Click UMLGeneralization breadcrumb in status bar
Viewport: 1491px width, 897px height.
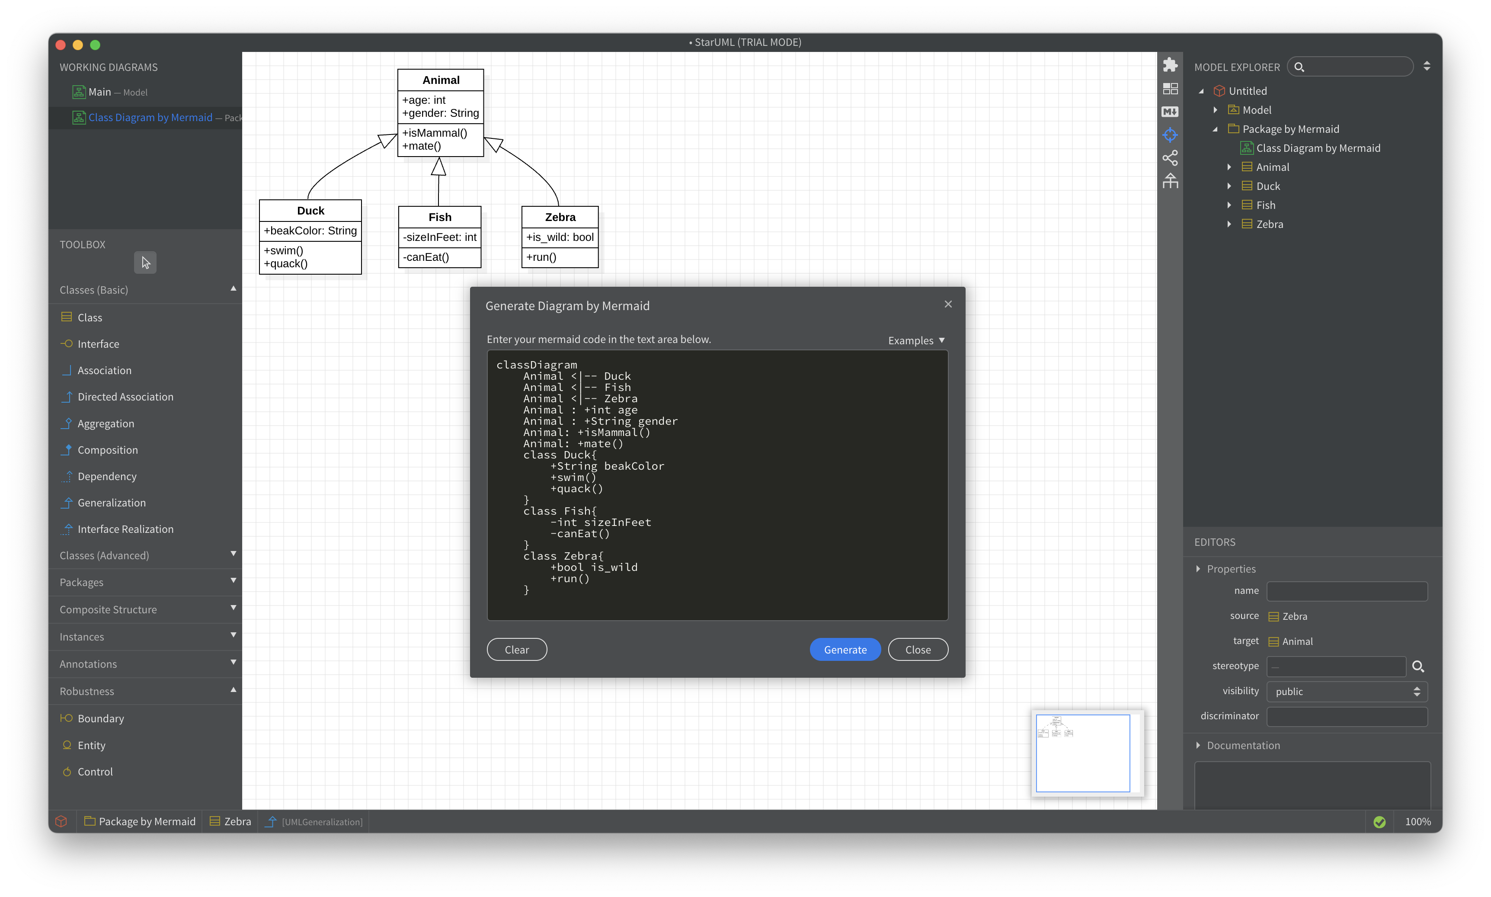click(314, 822)
